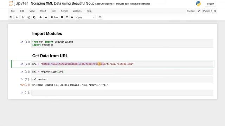Move selected cell down
Viewport: 225px width, 126px height.
click(x=46, y=17)
